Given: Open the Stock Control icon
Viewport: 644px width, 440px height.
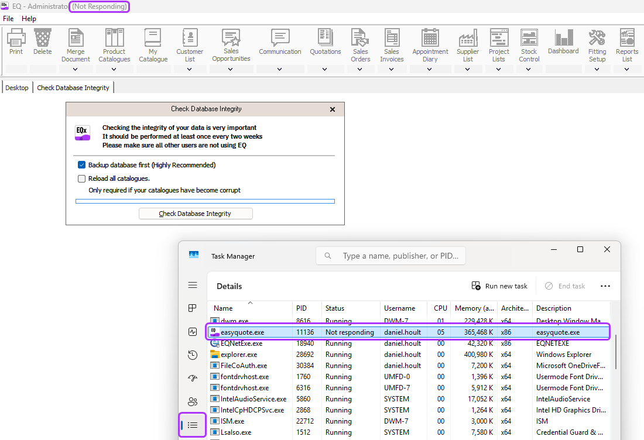Looking at the screenshot, I should [x=529, y=37].
